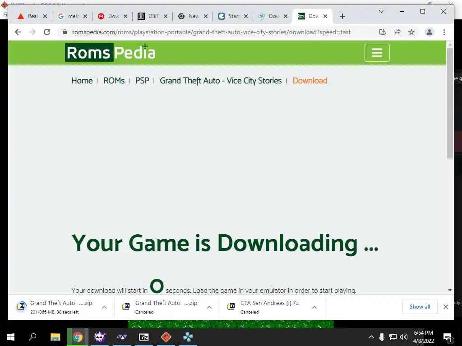Reload the RomsPedia page

[x=47, y=32]
